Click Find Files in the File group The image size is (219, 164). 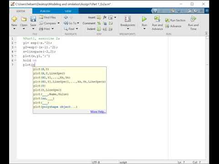pos(47,17)
